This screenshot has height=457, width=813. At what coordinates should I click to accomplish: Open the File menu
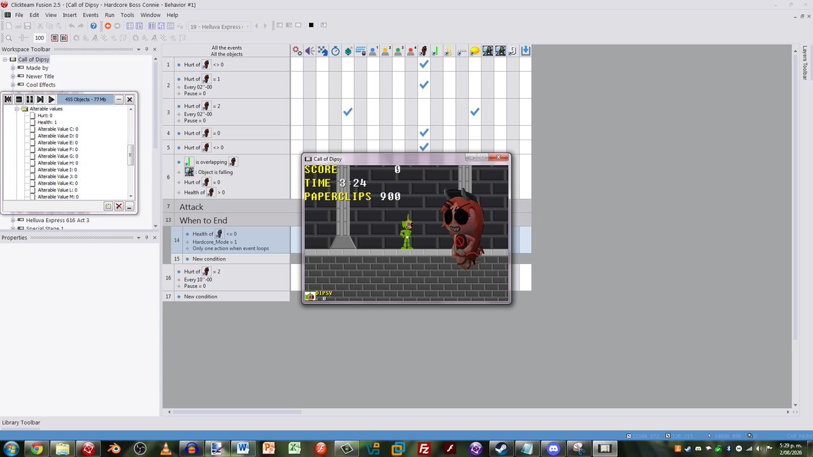19,15
